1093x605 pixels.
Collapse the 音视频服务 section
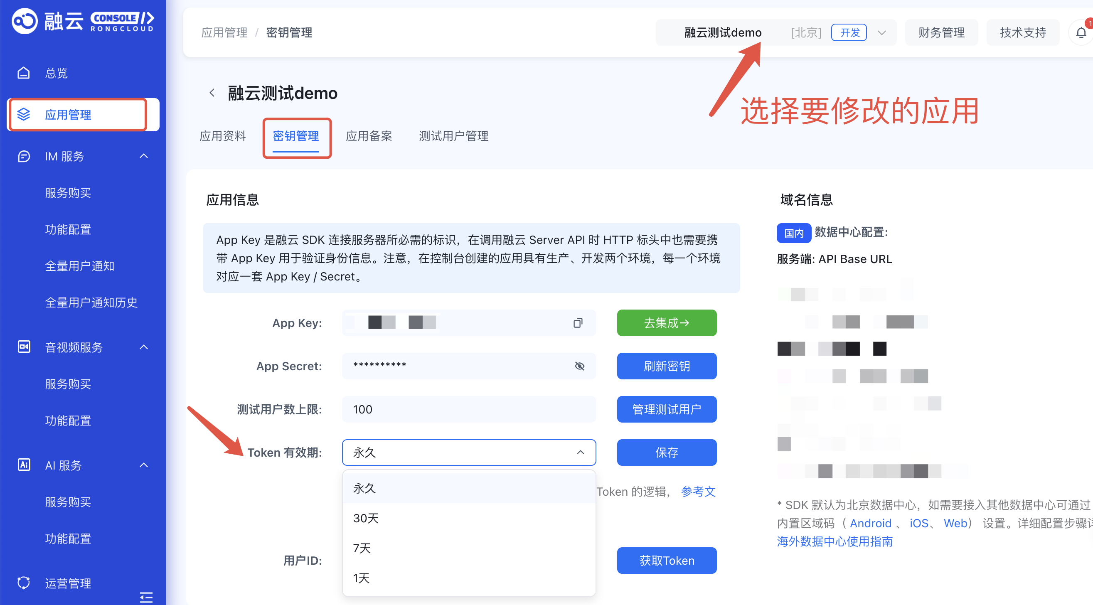pos(144,347)
